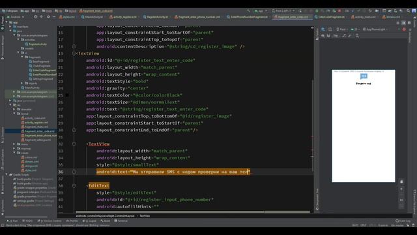Switch editor to Split view mode
The width and height of the screenshot is (417, 235).
(403, 23)
